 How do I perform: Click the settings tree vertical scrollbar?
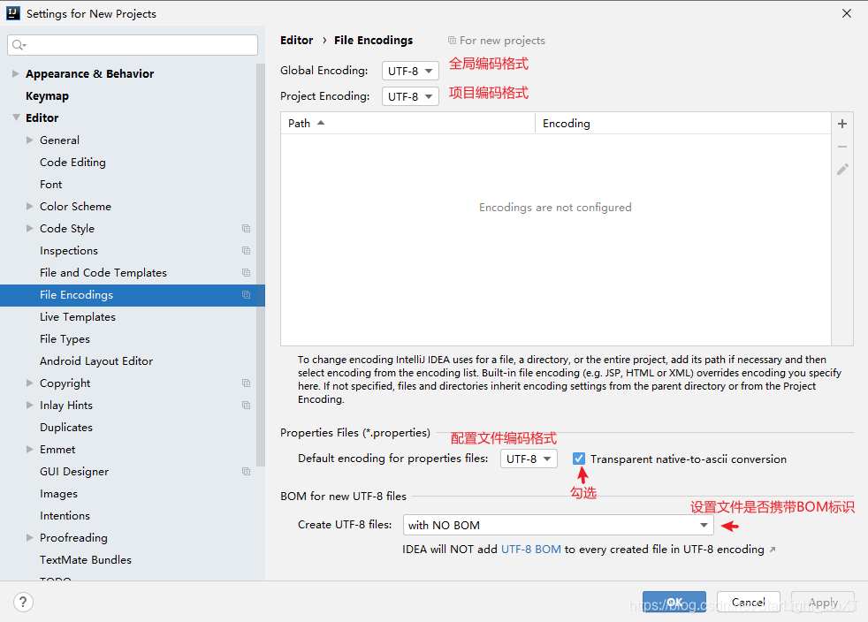[261, 266]
